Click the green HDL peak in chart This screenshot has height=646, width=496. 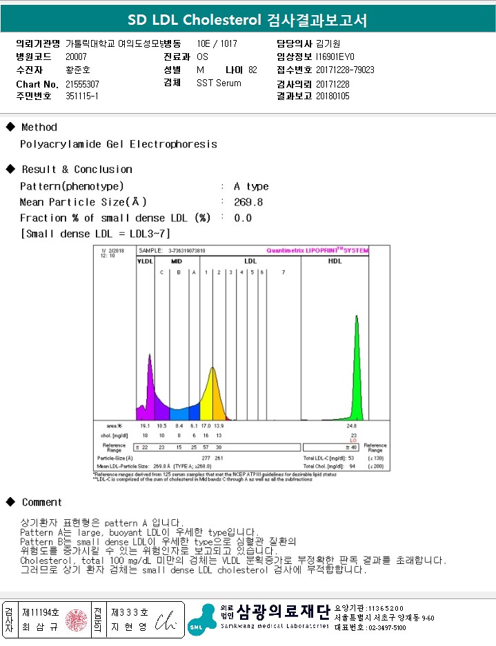(x=357, y=371)
